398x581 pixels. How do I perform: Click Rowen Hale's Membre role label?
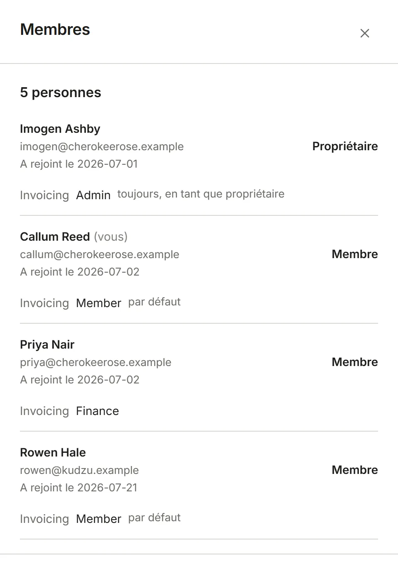pos(355,470)
